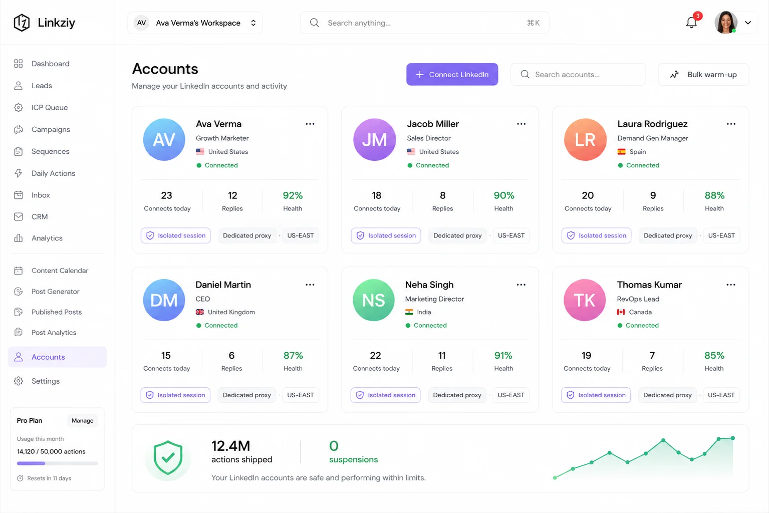The image size is (769, 513).
Task: Click the NS avatar of Neha Singh
Action: [x=374, y=300]
